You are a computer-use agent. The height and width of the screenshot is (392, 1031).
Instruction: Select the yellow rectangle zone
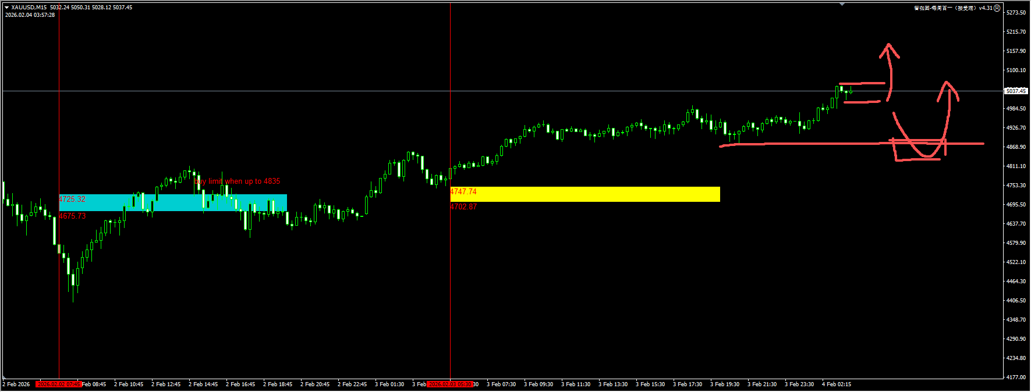584,194
